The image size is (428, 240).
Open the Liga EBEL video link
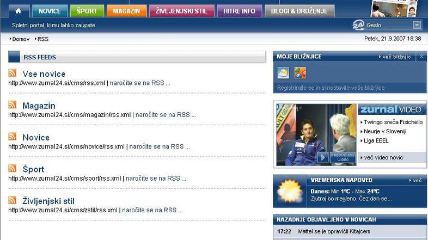[x=376, y=141]
